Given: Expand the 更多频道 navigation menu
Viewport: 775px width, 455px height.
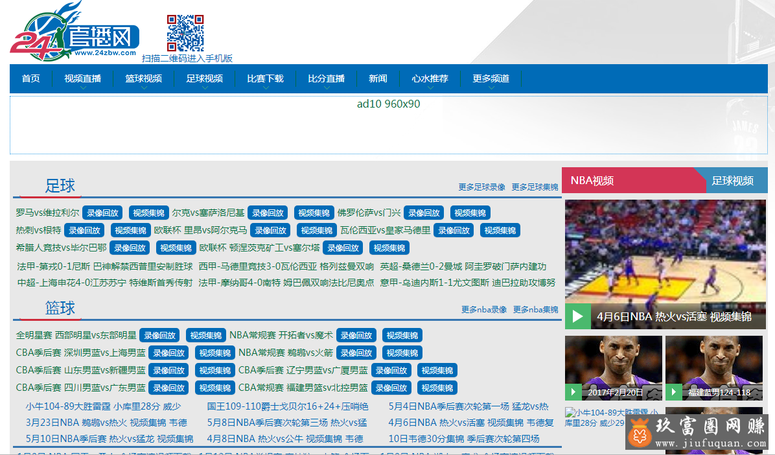Looking at the screenshot, I should [491, 78].
